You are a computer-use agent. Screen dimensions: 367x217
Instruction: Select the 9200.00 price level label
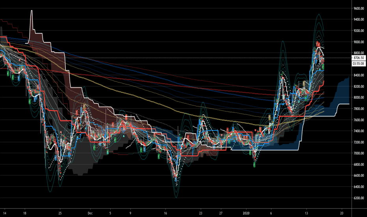coord(359,31)
